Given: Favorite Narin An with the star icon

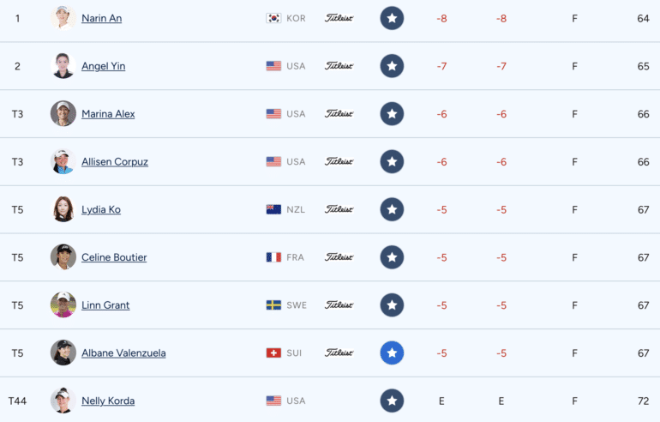Looking at the screenshot, I should [392, 18].
